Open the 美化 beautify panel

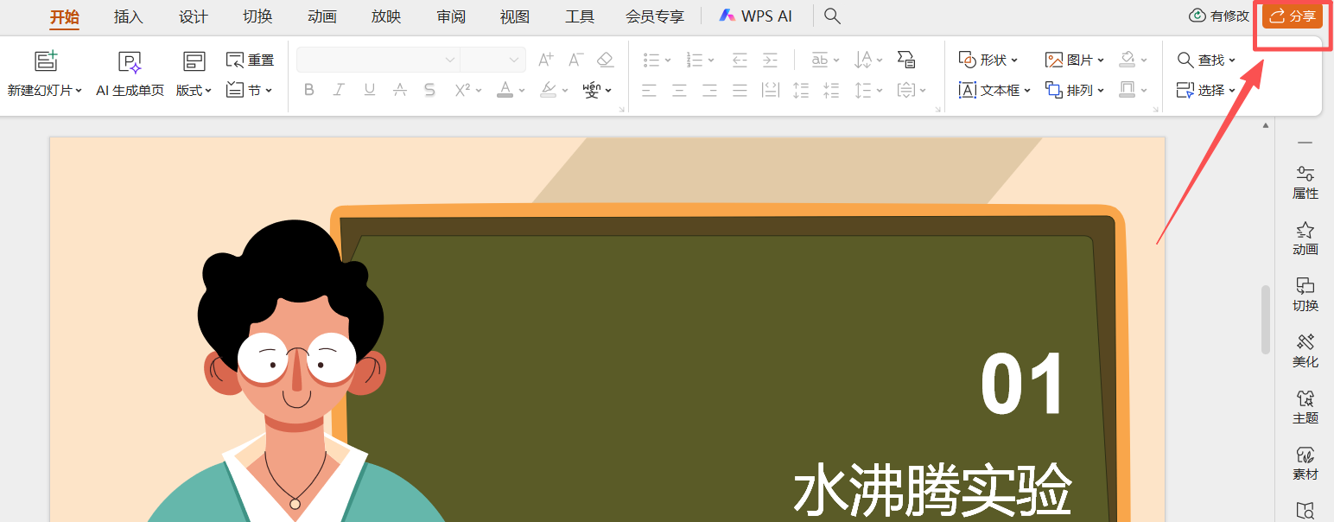coord(1305,349)
